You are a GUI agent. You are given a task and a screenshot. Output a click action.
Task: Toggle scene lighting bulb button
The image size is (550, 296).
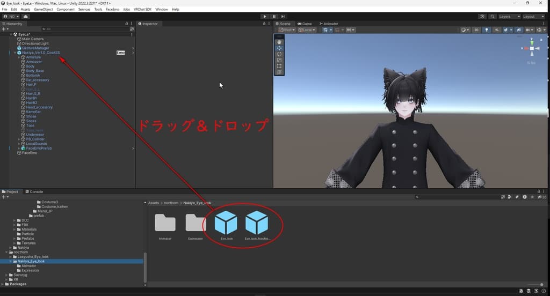[487, 30]
